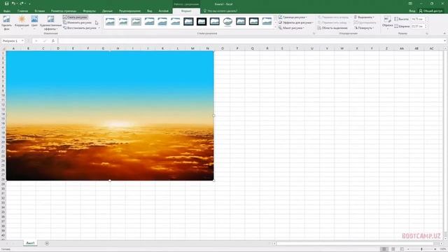Click the Высота height input field

pos(417,19)
